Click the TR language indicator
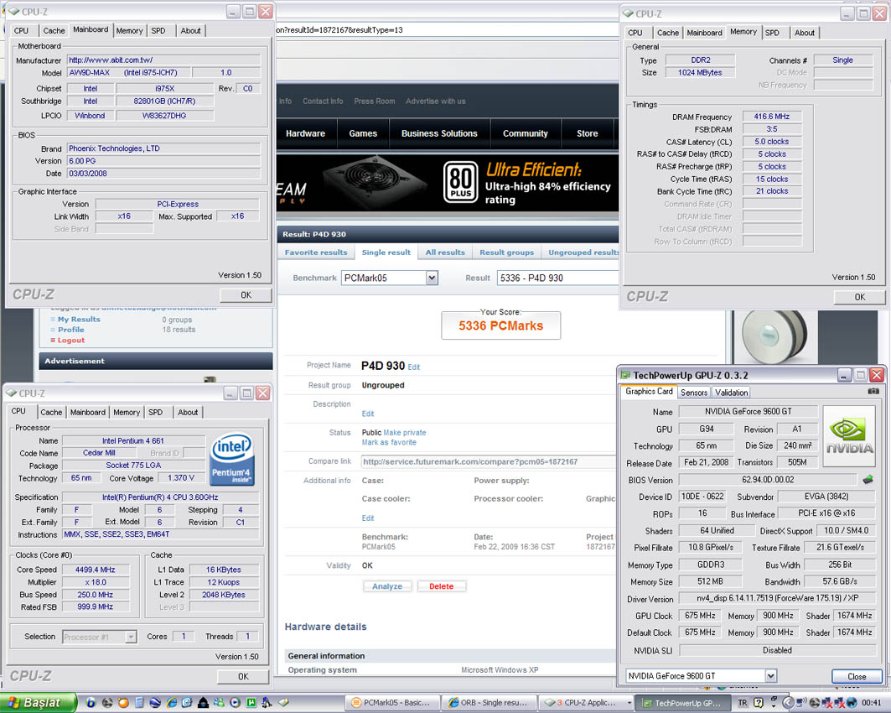This screenshot has height=713, width=891. click(743, 703)
